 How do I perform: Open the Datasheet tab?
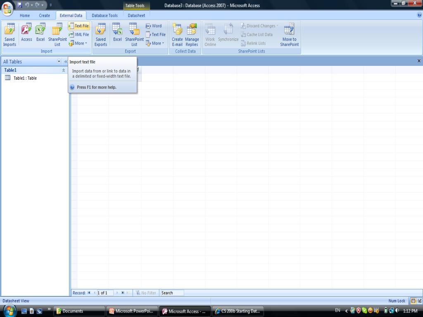[x=136, y=16]
